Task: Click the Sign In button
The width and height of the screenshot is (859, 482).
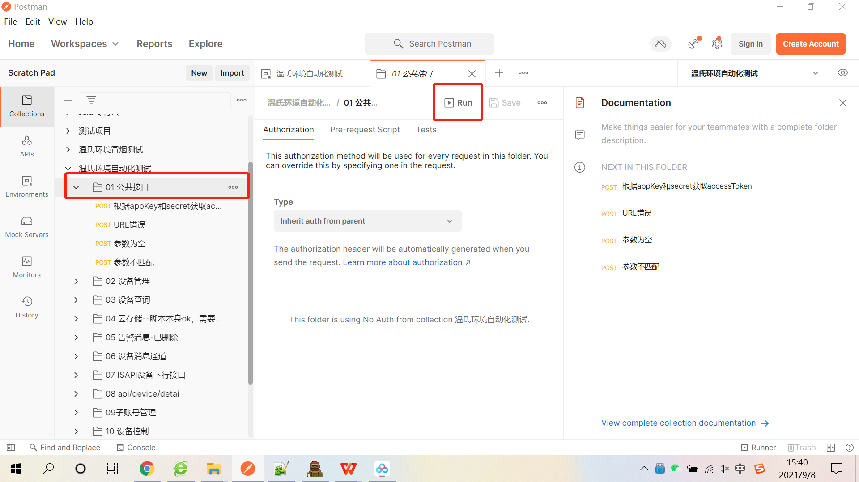Action: tap(750, 44)
